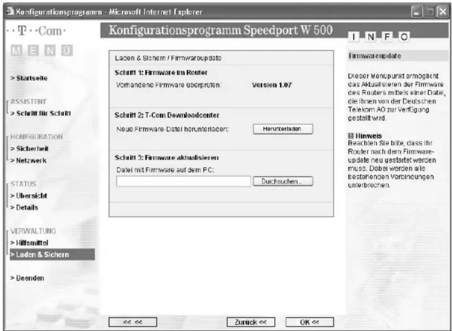Click the Firmwareupdate info panel heading
Screen dimensions: 452x331
[375, 56]
